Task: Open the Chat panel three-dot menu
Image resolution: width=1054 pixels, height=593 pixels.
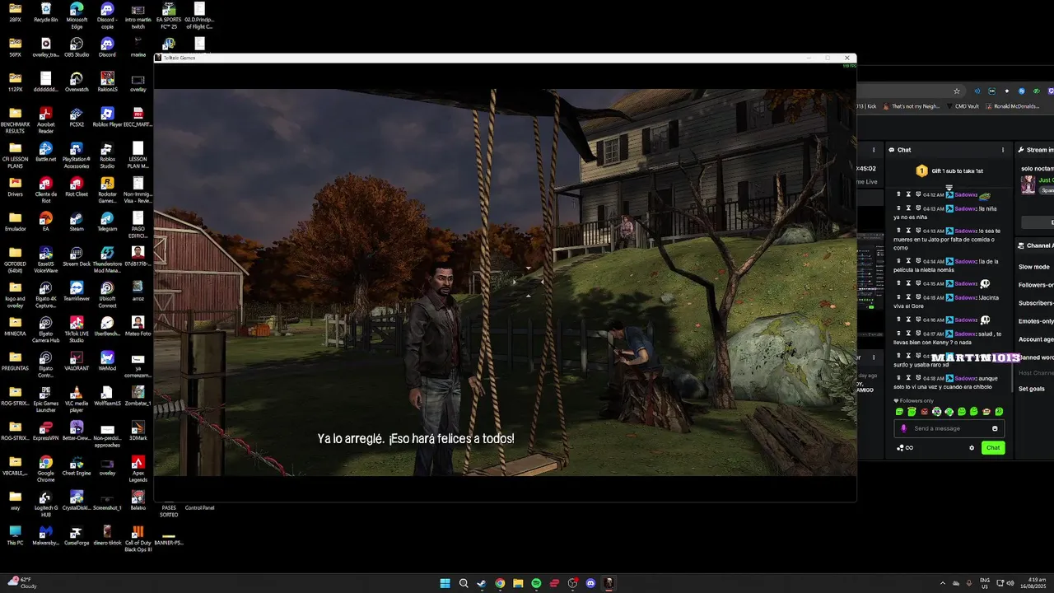Action: pos(1003,150)
